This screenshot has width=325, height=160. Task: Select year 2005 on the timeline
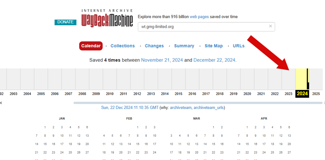point(41,94)
